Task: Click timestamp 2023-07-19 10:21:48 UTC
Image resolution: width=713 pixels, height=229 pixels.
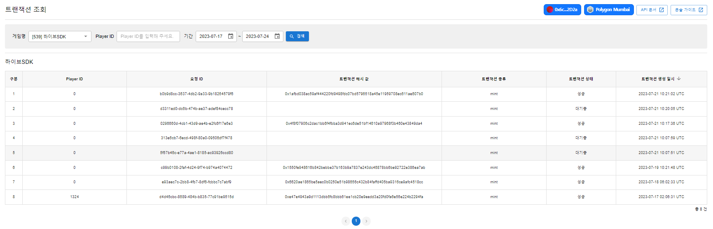Action: (661, 168)
